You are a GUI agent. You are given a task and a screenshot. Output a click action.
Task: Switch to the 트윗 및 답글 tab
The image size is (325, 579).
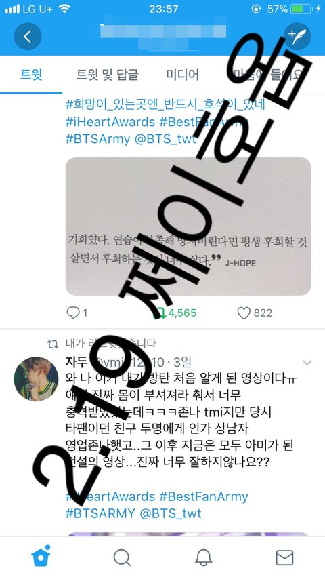tap(108, 75)
